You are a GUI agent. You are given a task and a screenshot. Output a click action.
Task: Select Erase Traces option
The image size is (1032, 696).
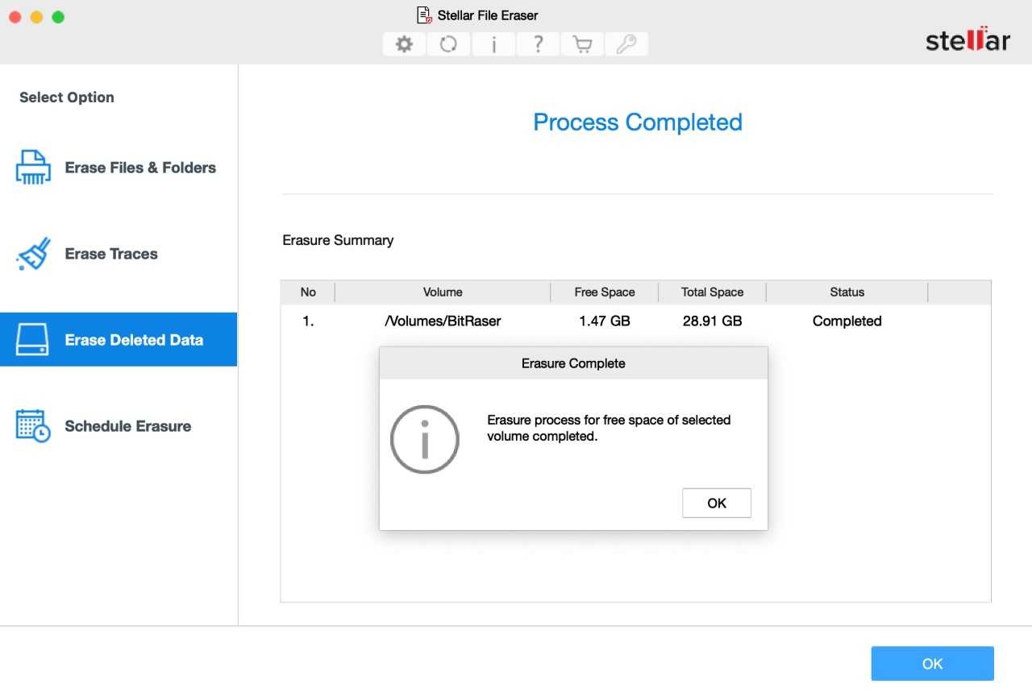point(119,254)
